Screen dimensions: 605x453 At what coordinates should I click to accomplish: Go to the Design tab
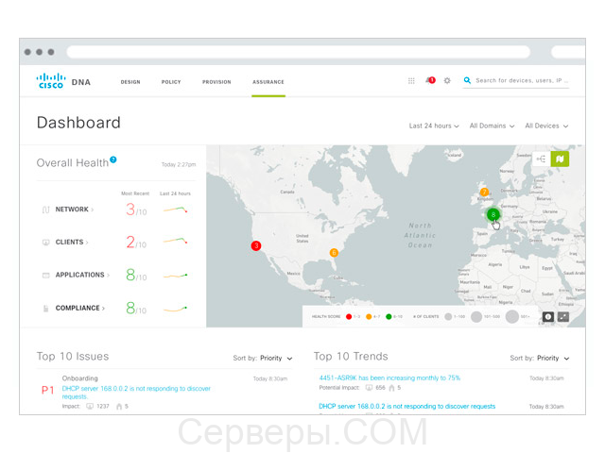tap(130, 82)
